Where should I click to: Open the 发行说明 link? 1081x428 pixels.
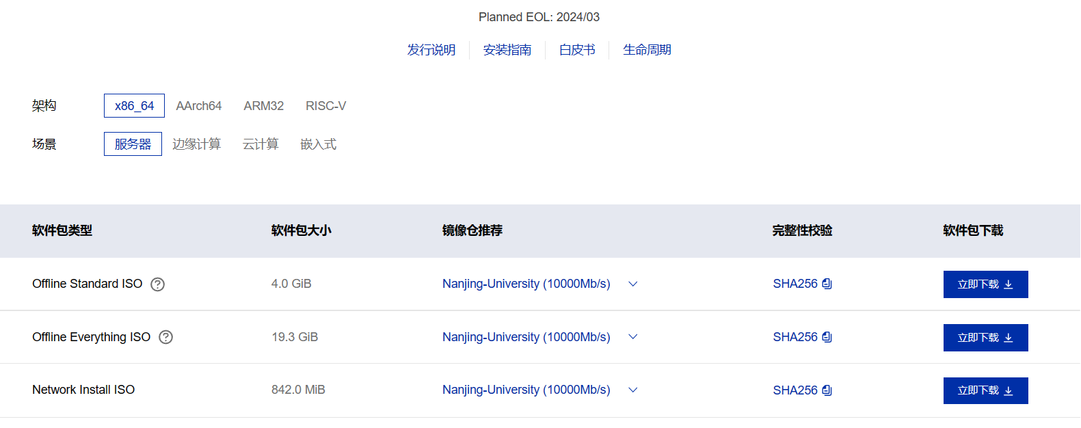click(431, 50)
